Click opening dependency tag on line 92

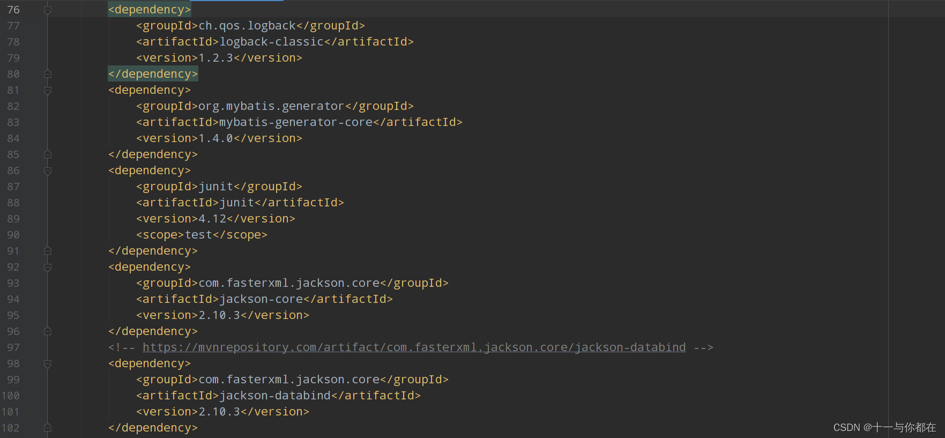[150, 267]
